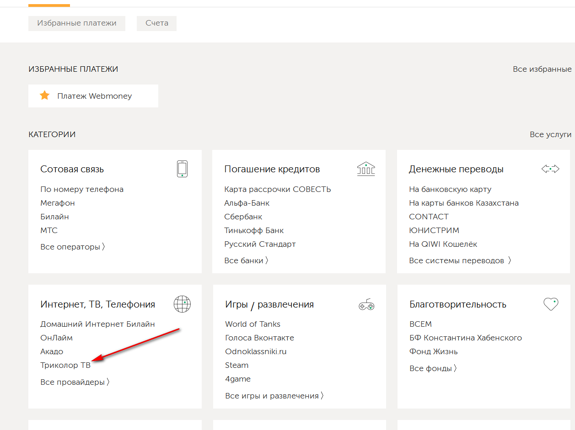575x430 pixels.
Task: Click the heart icon in Благотворительность
Action: tap(551, 304)
